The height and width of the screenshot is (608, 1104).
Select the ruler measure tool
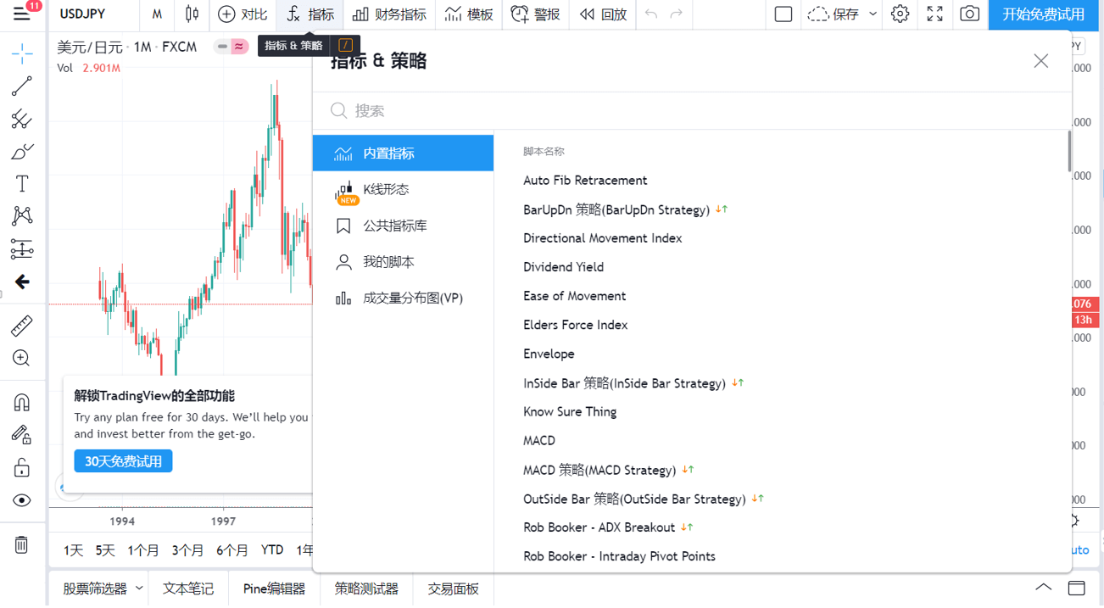click(22, 325)
